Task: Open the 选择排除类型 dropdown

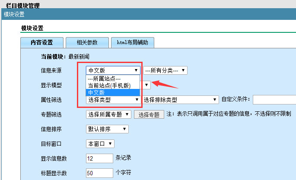Action: (x=180, y=100)
